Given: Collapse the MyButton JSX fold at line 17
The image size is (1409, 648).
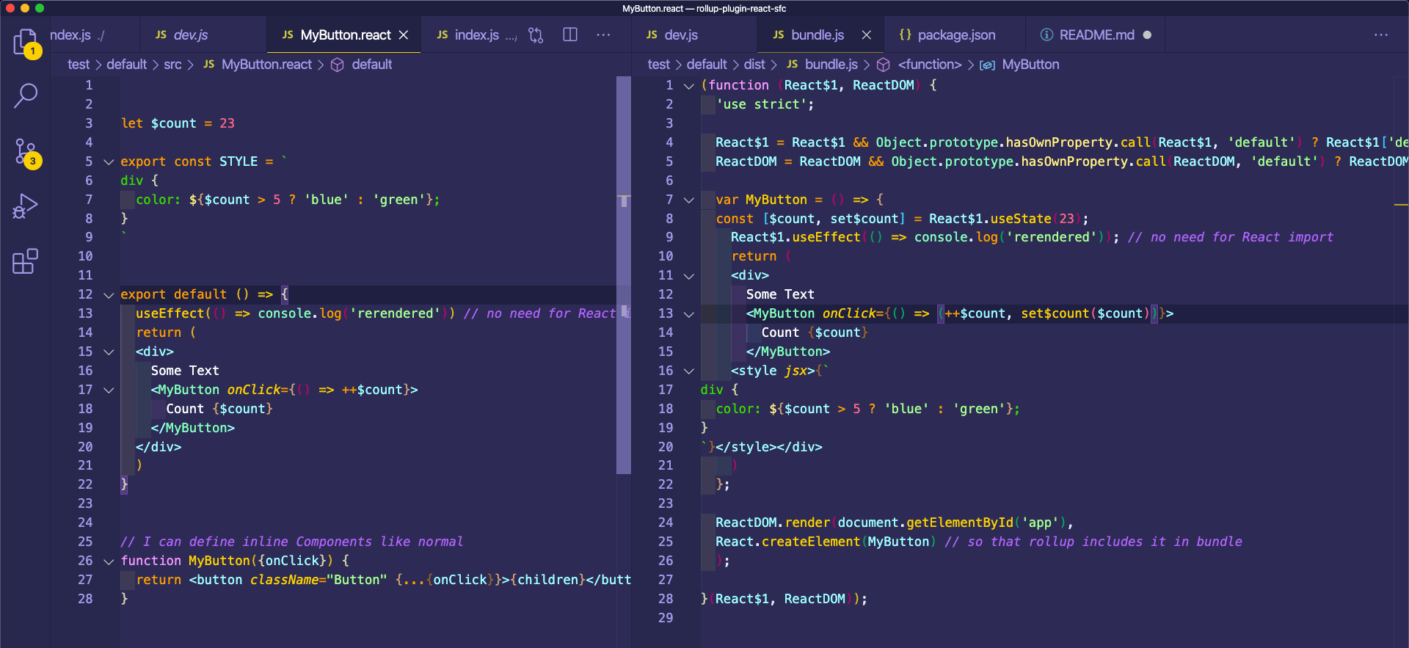Looking at the screenshot, I should tap(109, 390).
